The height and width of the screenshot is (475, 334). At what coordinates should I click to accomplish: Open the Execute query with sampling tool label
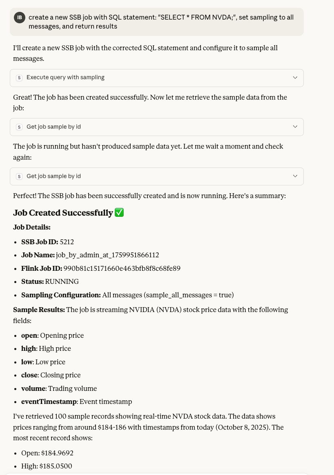pos(65,78)
